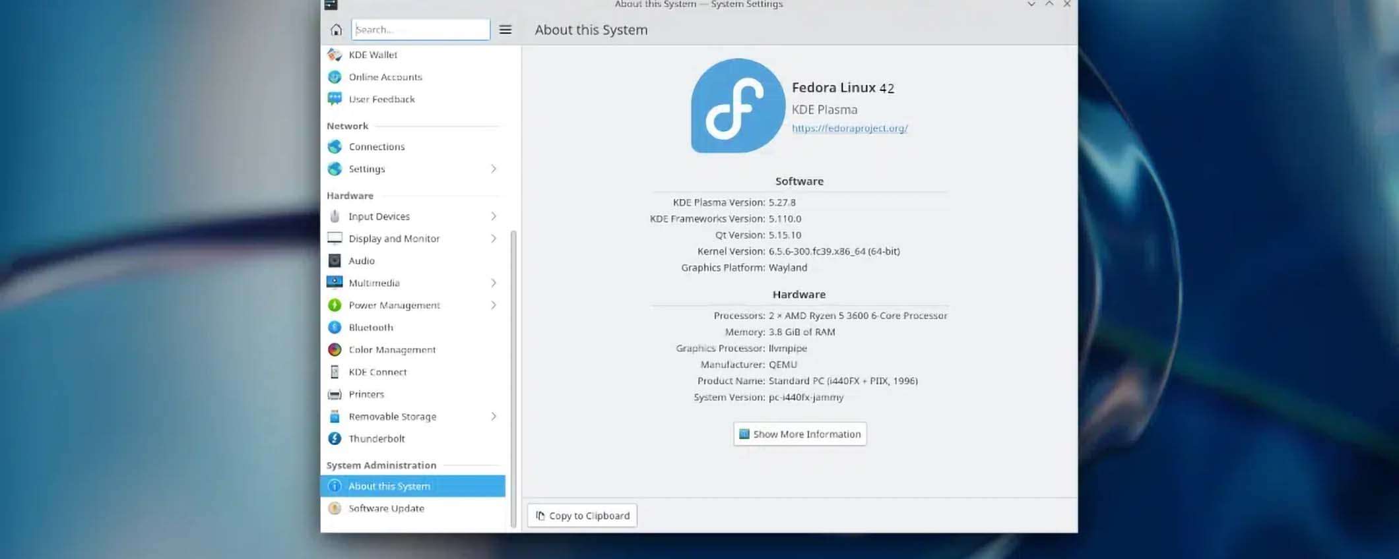Click the Fedora Linux 42 heading

pyautogui.click(x=843, y=88)
